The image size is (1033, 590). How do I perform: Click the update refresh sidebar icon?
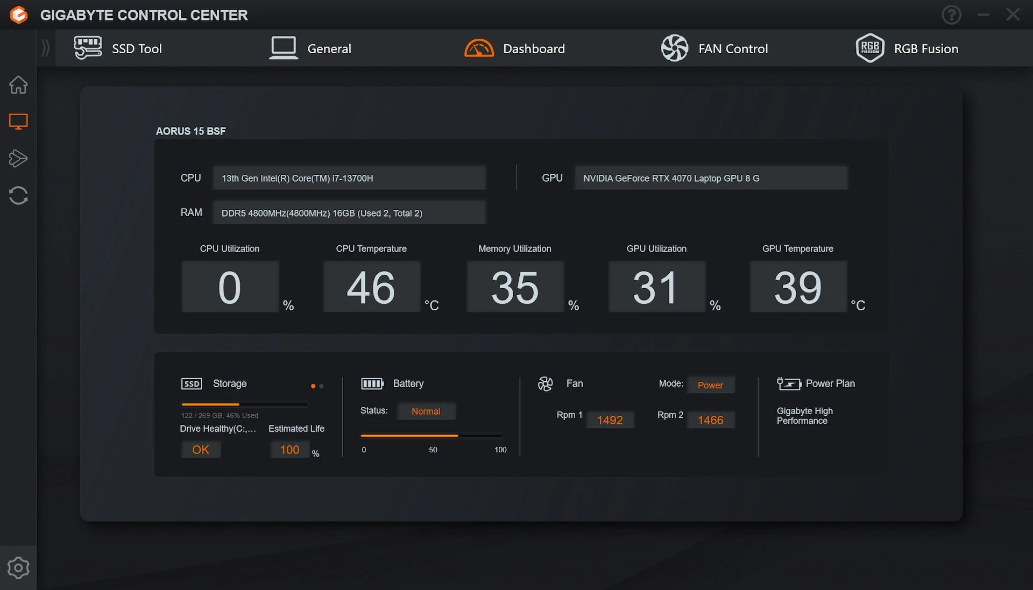(x=18, y=195)
